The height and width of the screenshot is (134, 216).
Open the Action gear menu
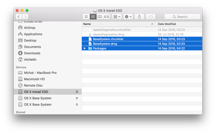coord(128,17)
